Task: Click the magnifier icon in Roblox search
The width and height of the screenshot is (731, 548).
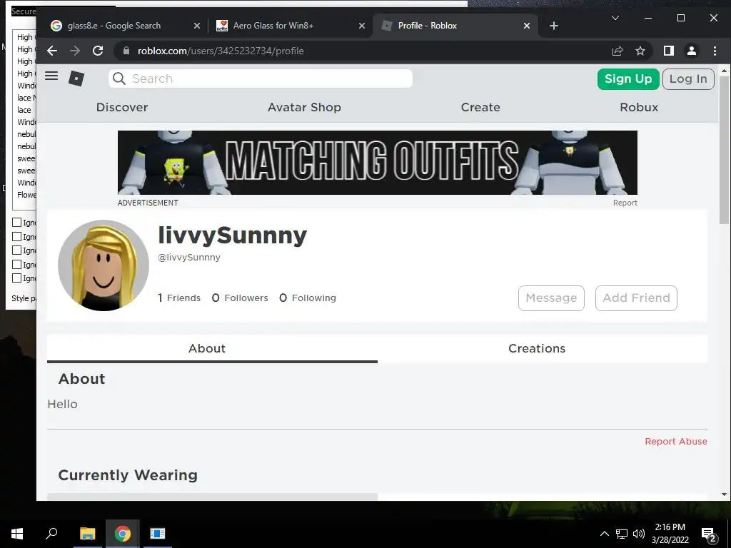Action: click(119, 78)
